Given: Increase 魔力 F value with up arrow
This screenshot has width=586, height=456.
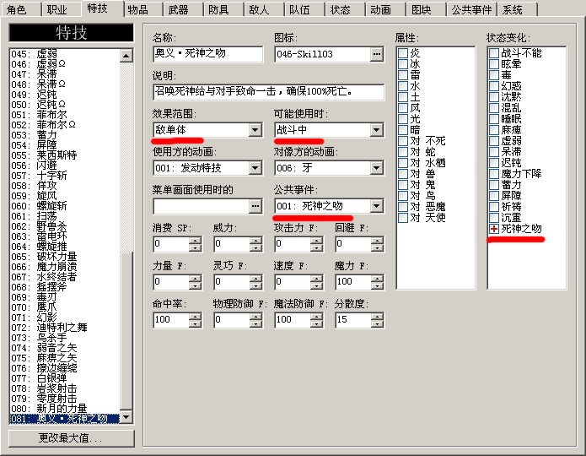Looking at the screenshot, I should click(x=377, y=278).
